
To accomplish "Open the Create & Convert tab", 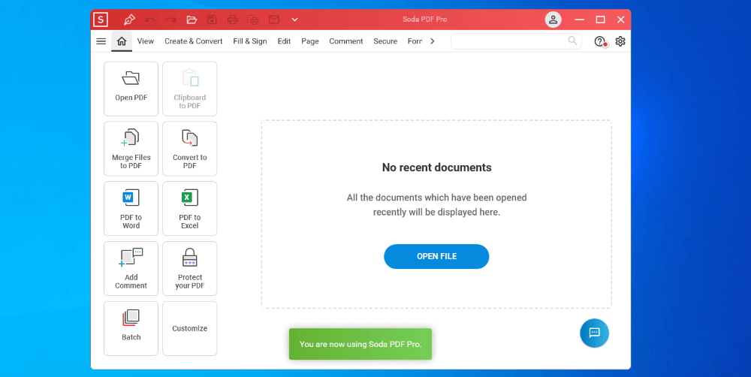I will (194, 41).
